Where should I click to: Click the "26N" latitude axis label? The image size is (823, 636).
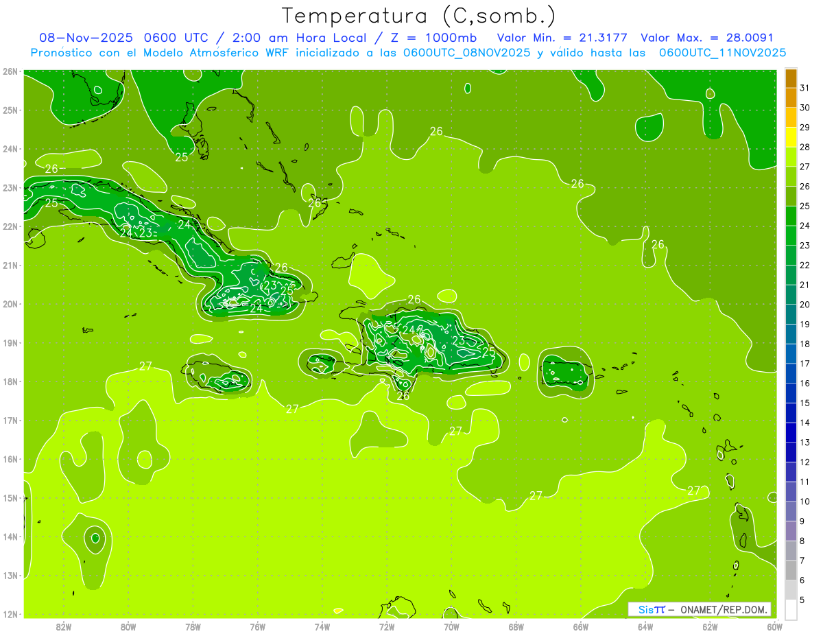(x=10, y=71)
